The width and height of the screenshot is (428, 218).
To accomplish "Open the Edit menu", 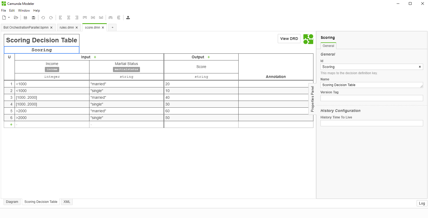I will click(12, 11).
